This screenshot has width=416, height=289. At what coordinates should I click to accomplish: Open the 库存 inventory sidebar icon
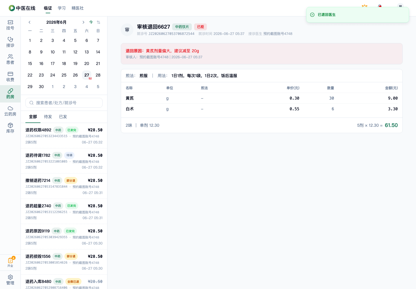click(x=10, y=128)
